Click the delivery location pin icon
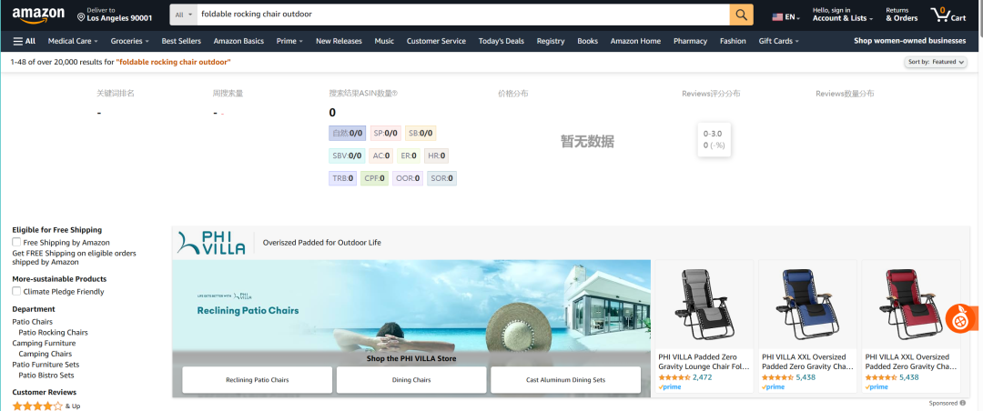 81,16
